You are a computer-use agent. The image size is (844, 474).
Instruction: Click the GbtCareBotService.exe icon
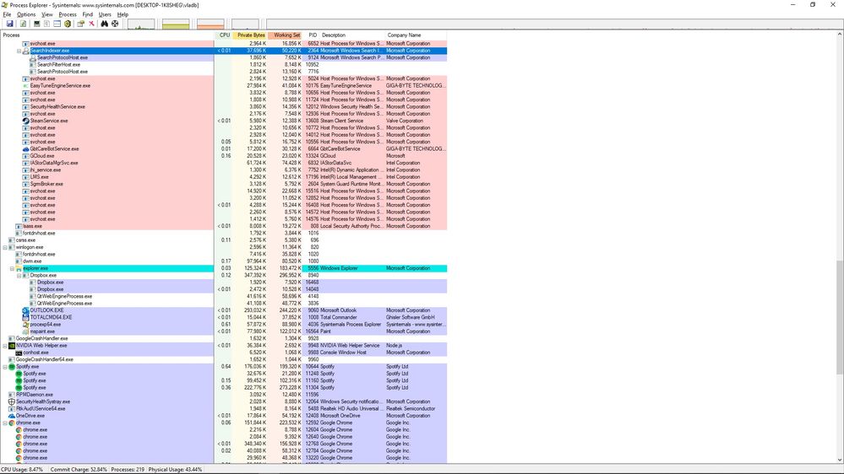point(25,149)
